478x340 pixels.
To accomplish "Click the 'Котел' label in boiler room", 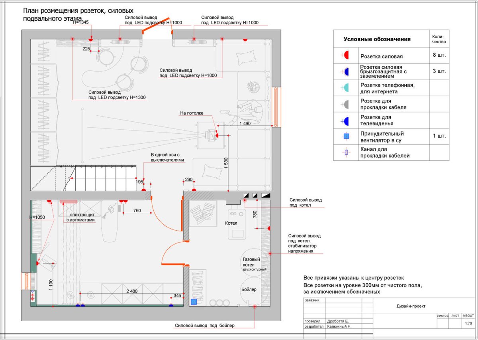I will click(x=231, y=223).
